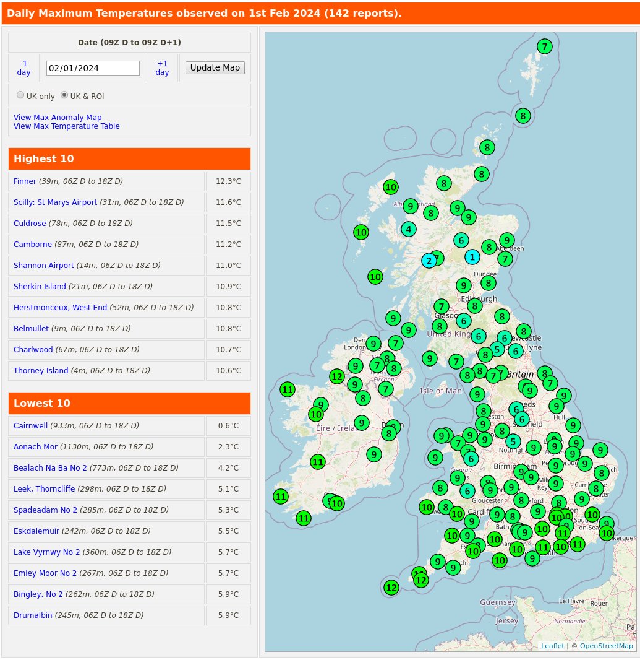Click the Highest 10 heading
The image size is (640, 660).
pyautogui.click(x=44, y=158)
